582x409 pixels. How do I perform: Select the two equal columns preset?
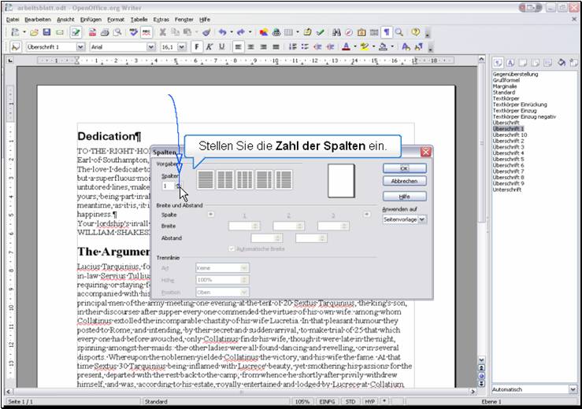[225, 179]
